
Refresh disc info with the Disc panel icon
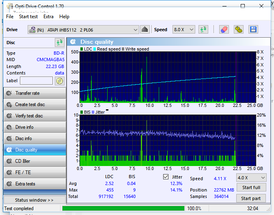pyautogui.click(x=59, y=43)
